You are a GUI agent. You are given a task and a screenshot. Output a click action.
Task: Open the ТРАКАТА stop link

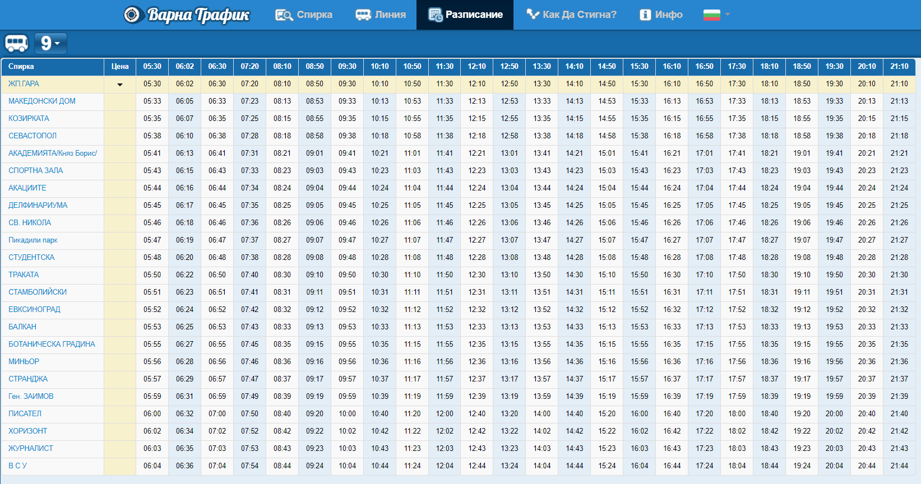coord(24,274)
